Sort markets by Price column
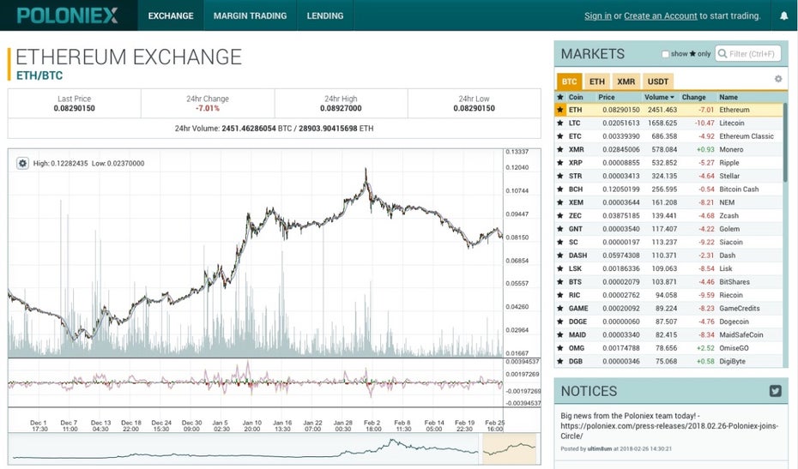798x469 pixels. [607, 97]
